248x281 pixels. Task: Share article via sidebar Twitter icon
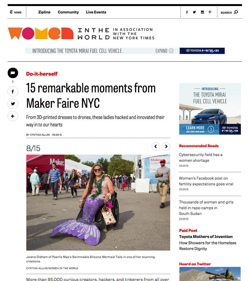[x=13, y=104]
